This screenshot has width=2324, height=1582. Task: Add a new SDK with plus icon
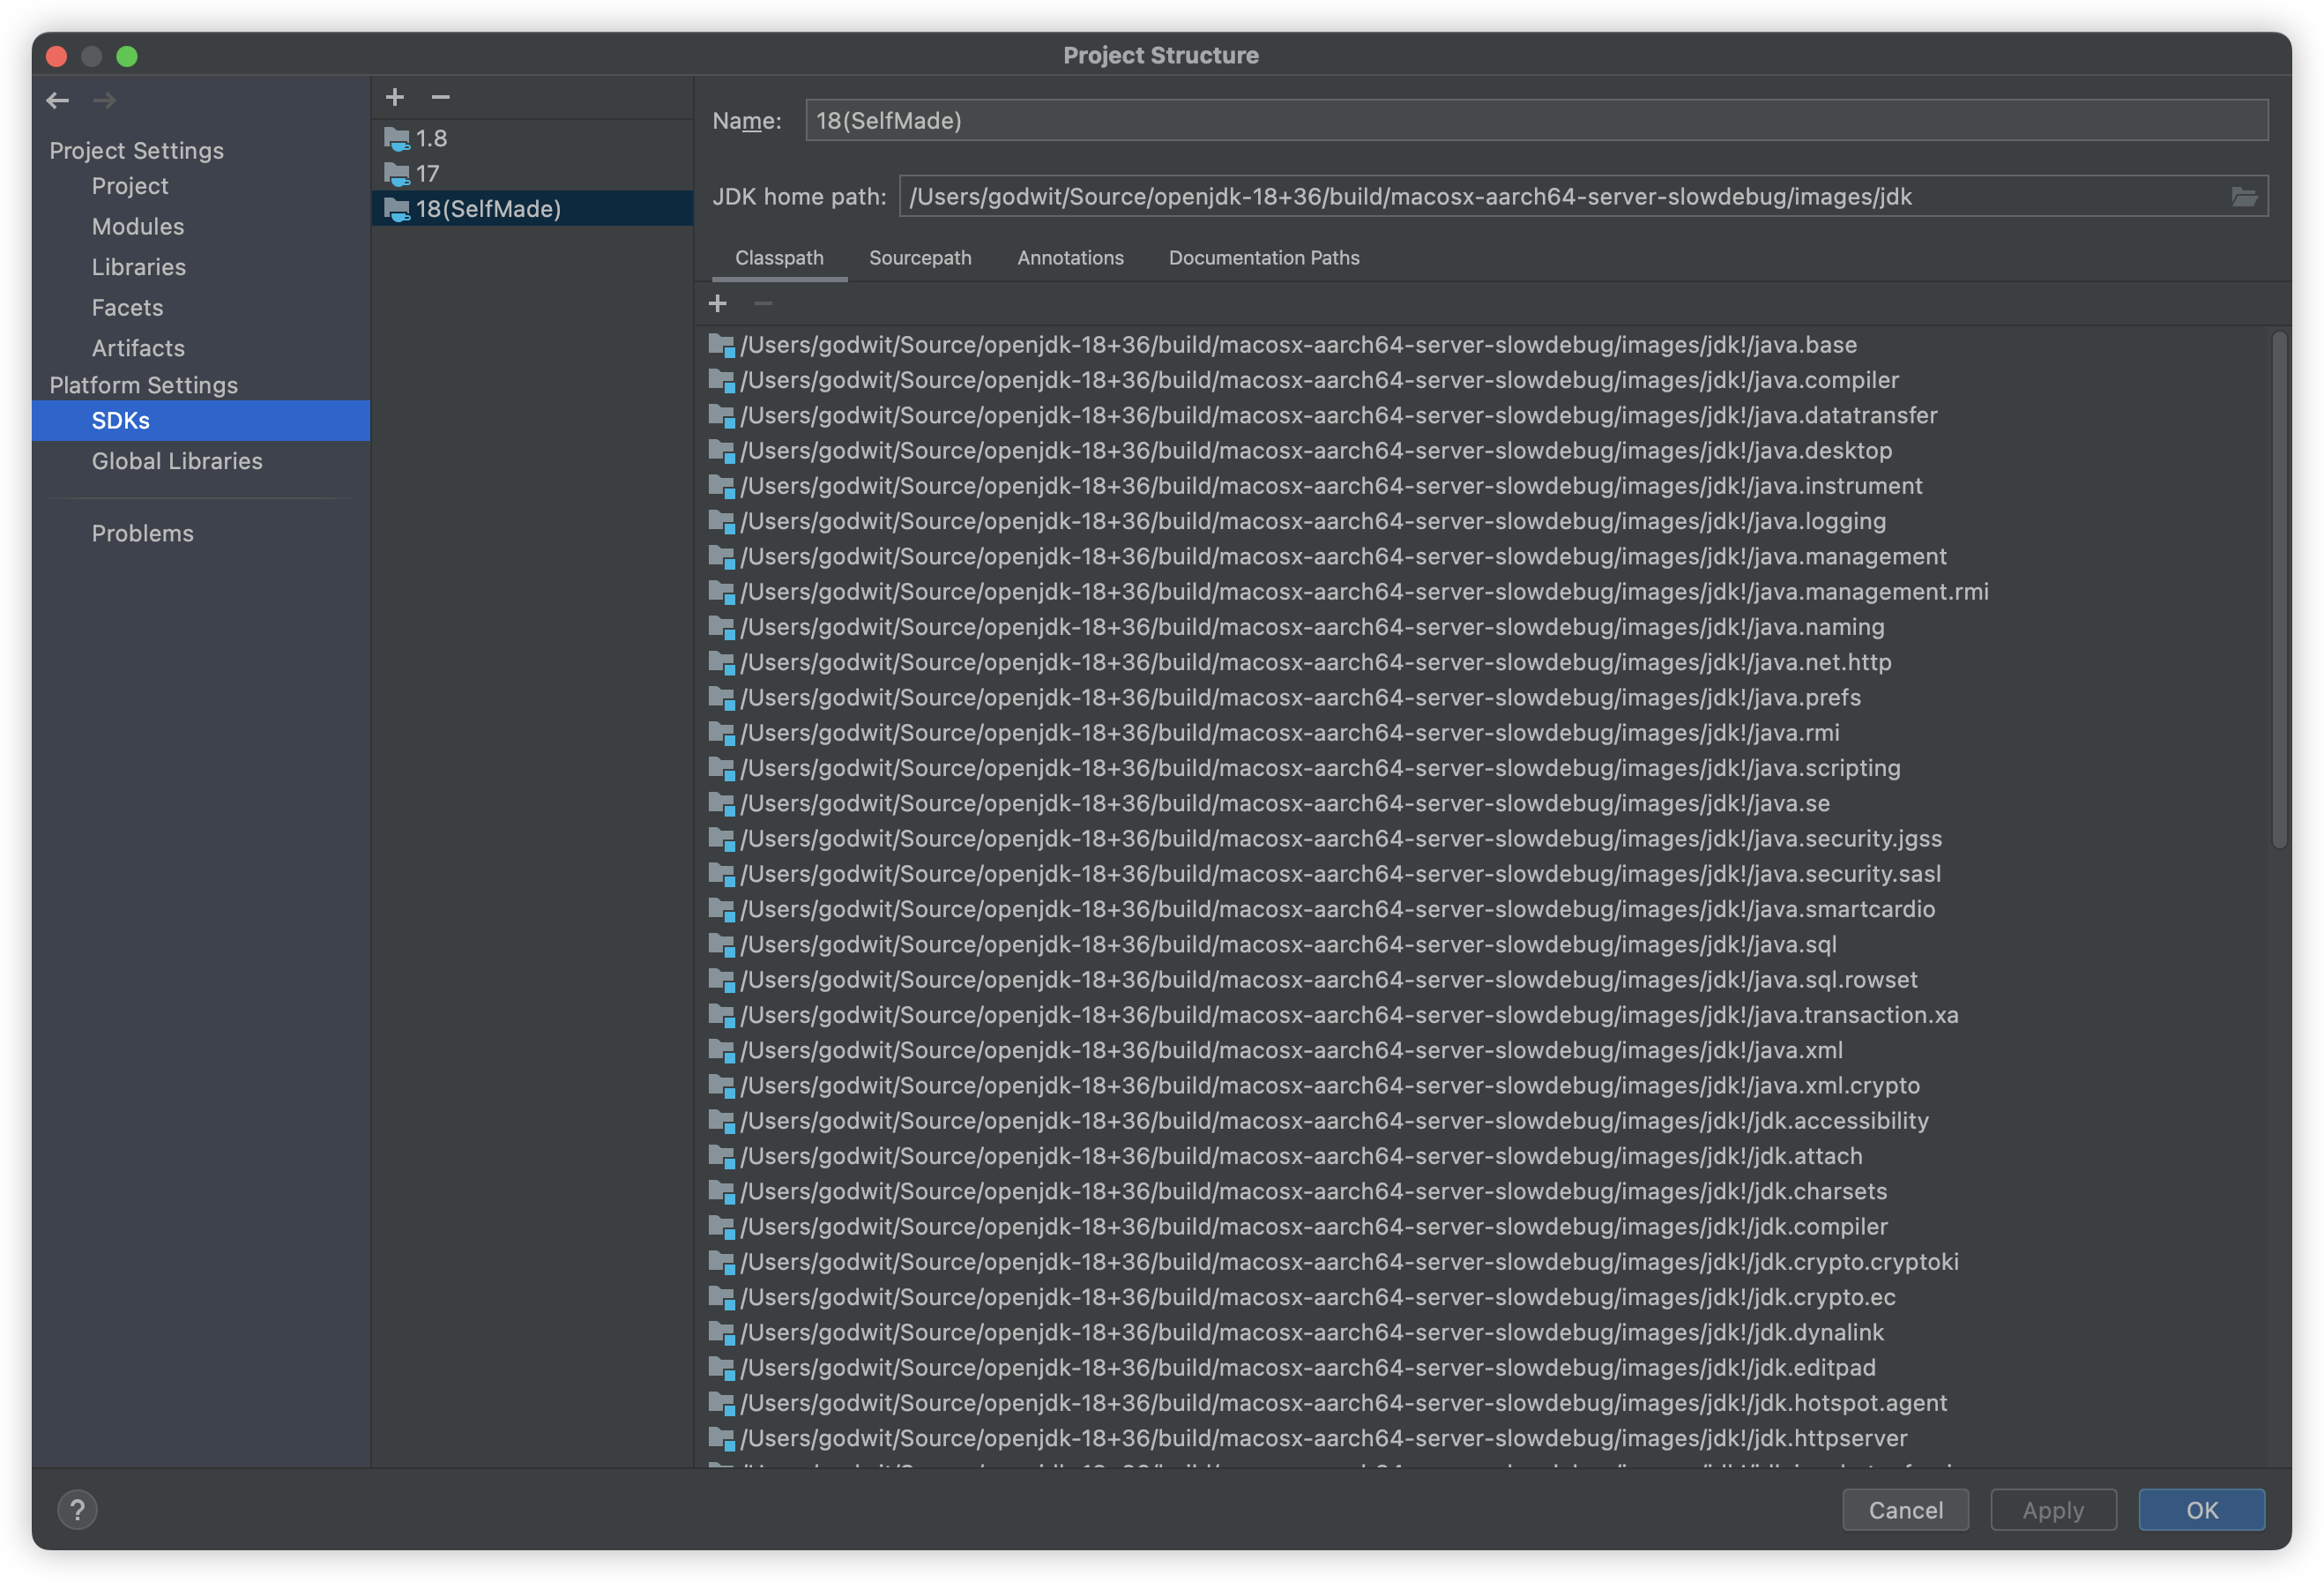click(395, 97)
